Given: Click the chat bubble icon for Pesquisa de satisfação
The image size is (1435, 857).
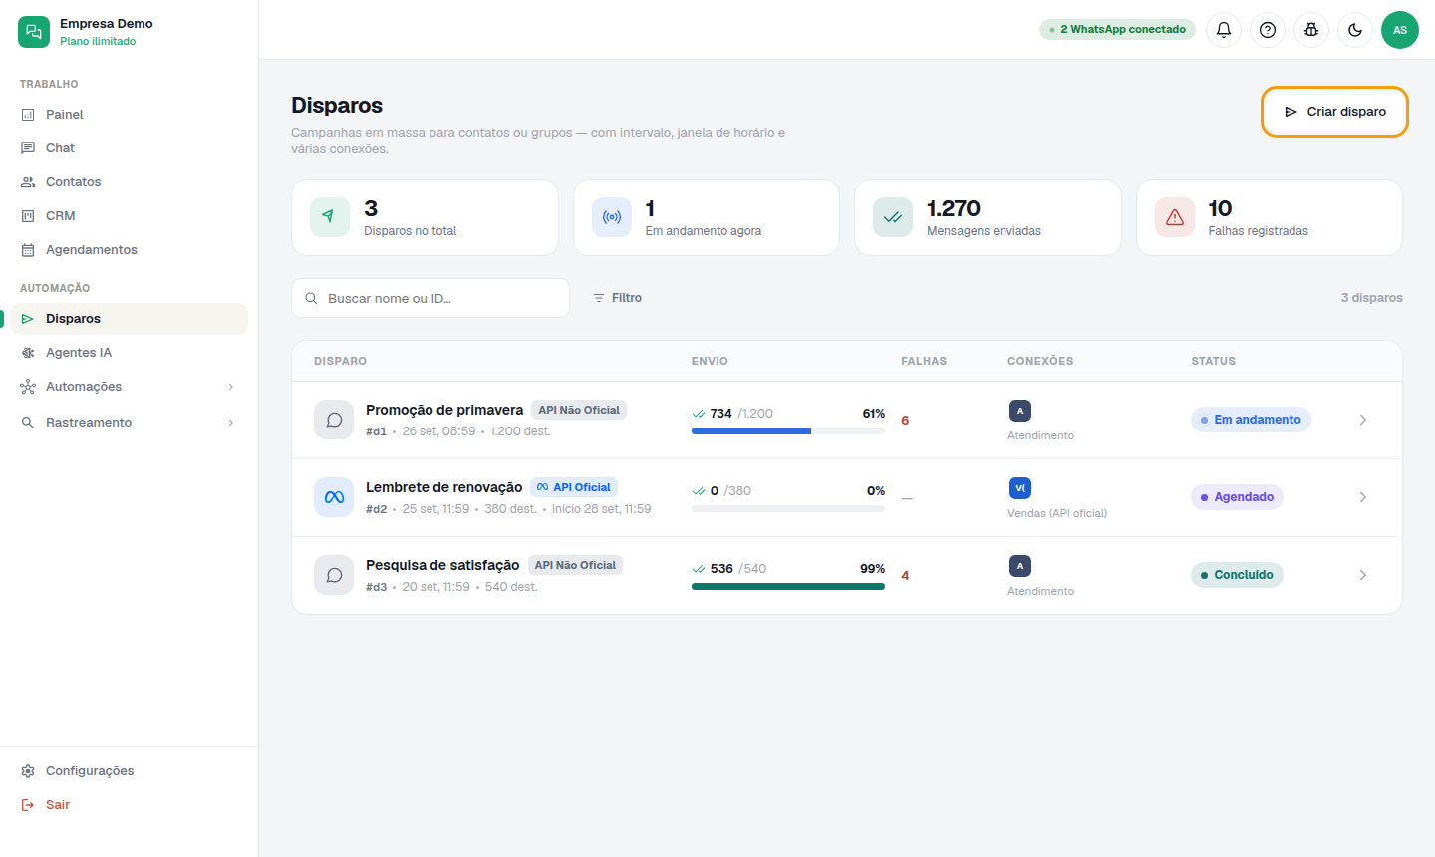Looking at the screenshot, I should click(334, 575).
